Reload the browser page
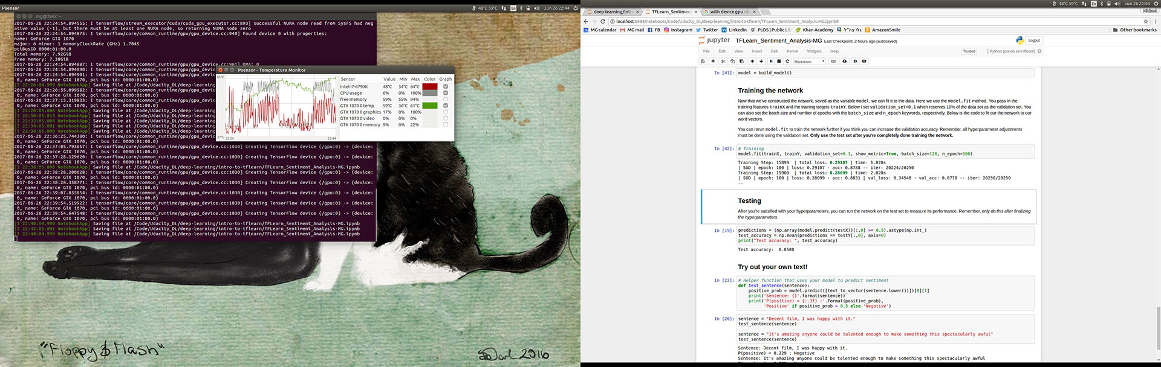Image resolution: width=1161 pixels, height=367 pixels. point(602,21)
